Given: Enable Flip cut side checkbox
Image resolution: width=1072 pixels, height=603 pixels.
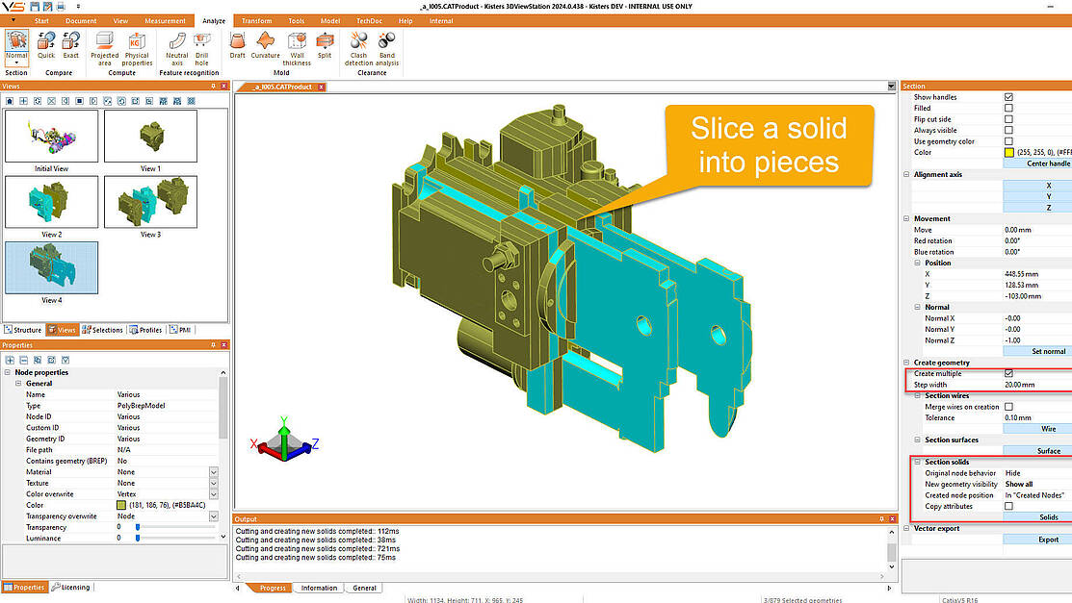Looking at the screenshot, I should pos(1008,119).
